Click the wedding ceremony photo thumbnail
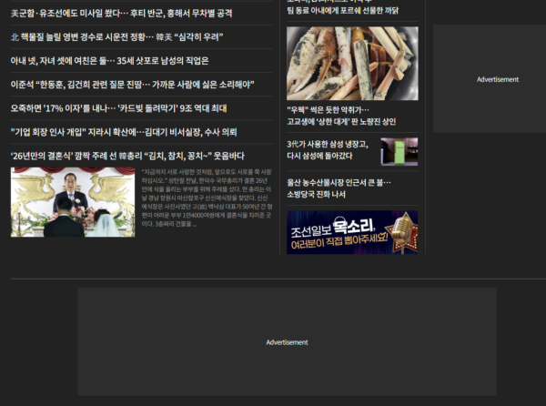 coord(73,202)
